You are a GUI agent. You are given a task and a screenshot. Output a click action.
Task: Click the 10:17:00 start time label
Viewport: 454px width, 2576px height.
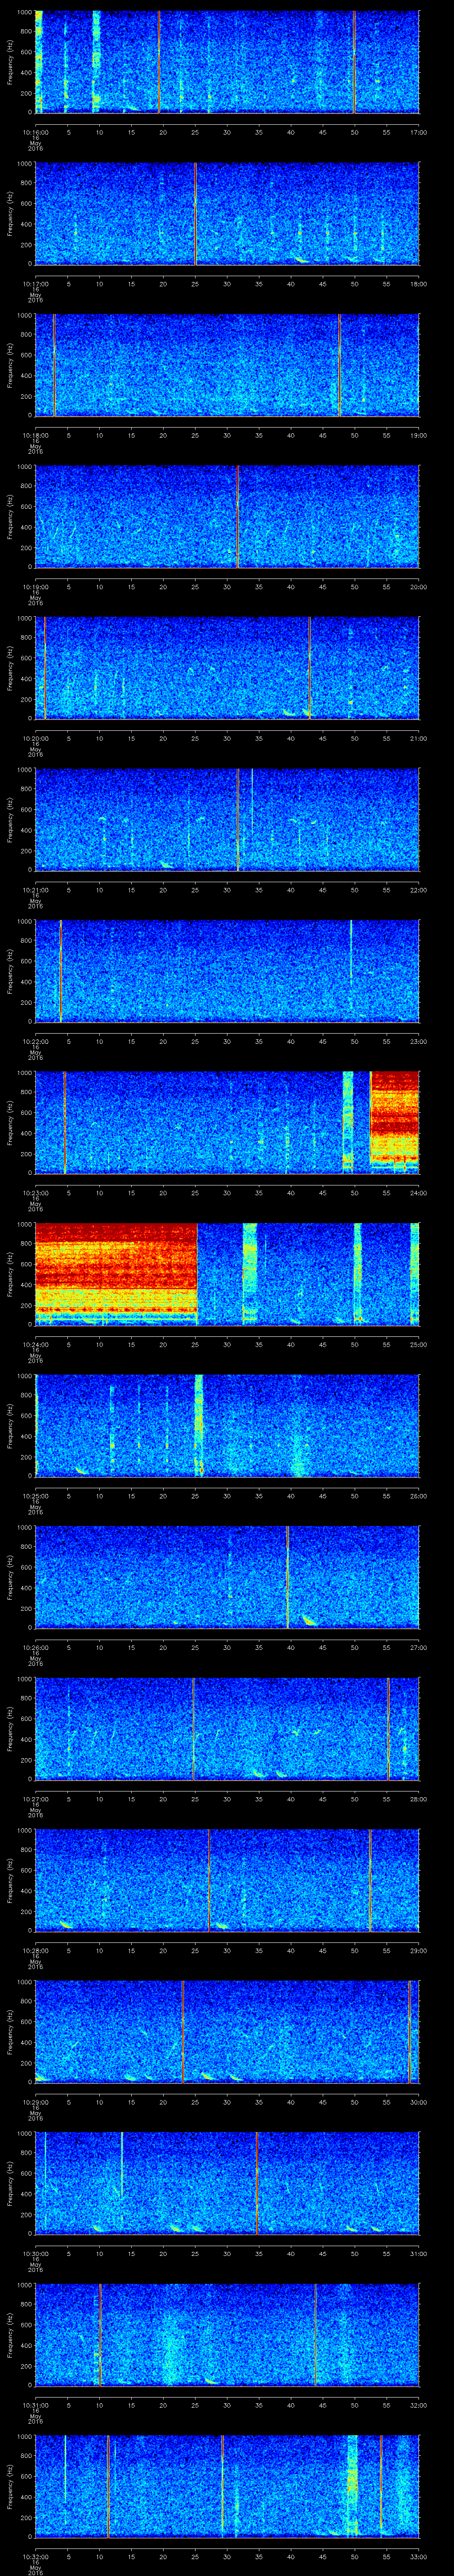tap(35, 284)
